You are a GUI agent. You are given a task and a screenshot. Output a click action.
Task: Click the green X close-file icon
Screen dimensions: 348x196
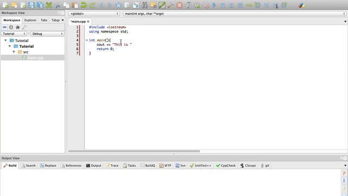tap(48, 5)
